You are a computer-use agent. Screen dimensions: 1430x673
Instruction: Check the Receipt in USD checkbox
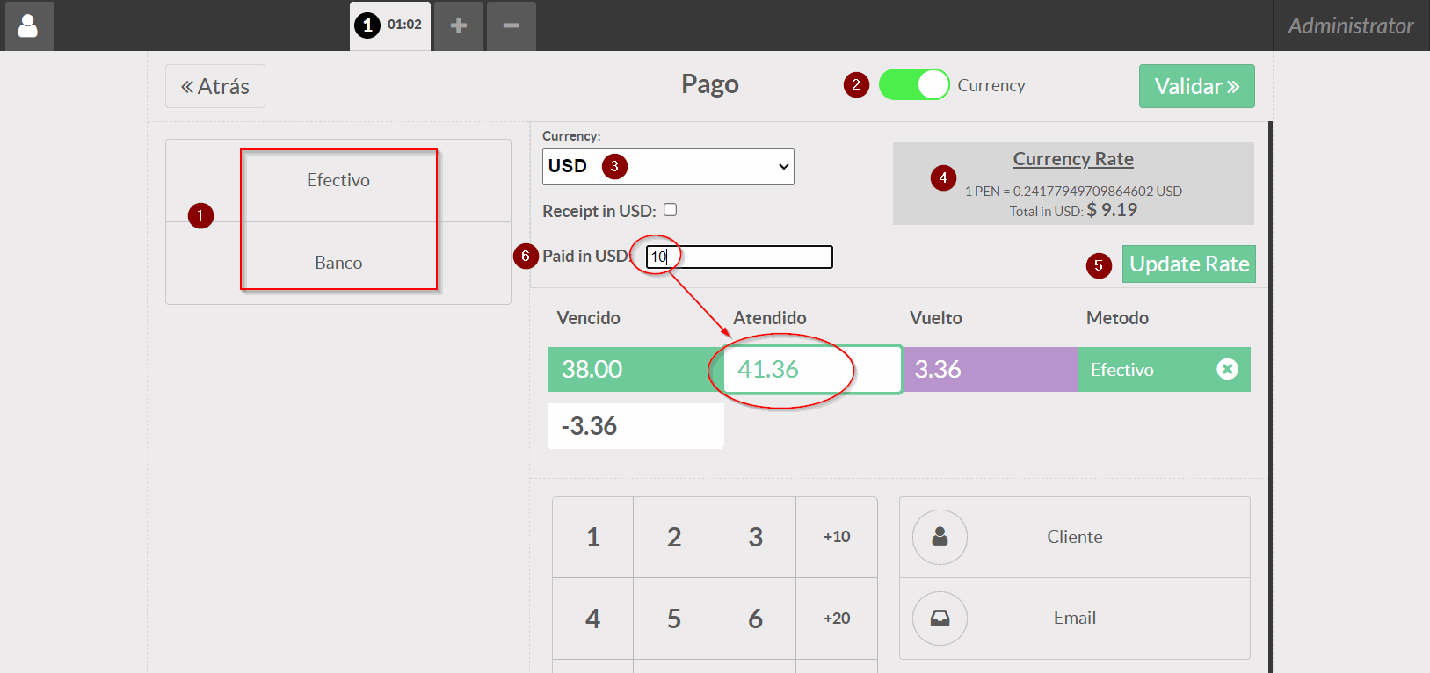pyautogui.click(x=671, y=210)
